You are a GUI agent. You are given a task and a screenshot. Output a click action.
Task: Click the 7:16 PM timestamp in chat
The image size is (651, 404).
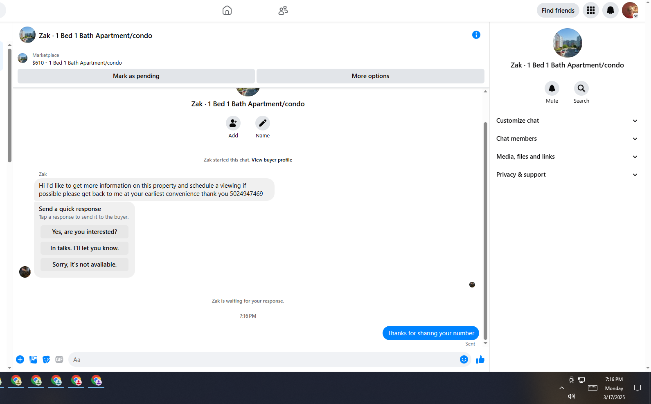point(248,316)
